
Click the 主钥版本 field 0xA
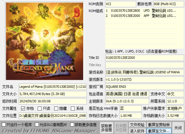pyautogui.click(x=127, y=101)
